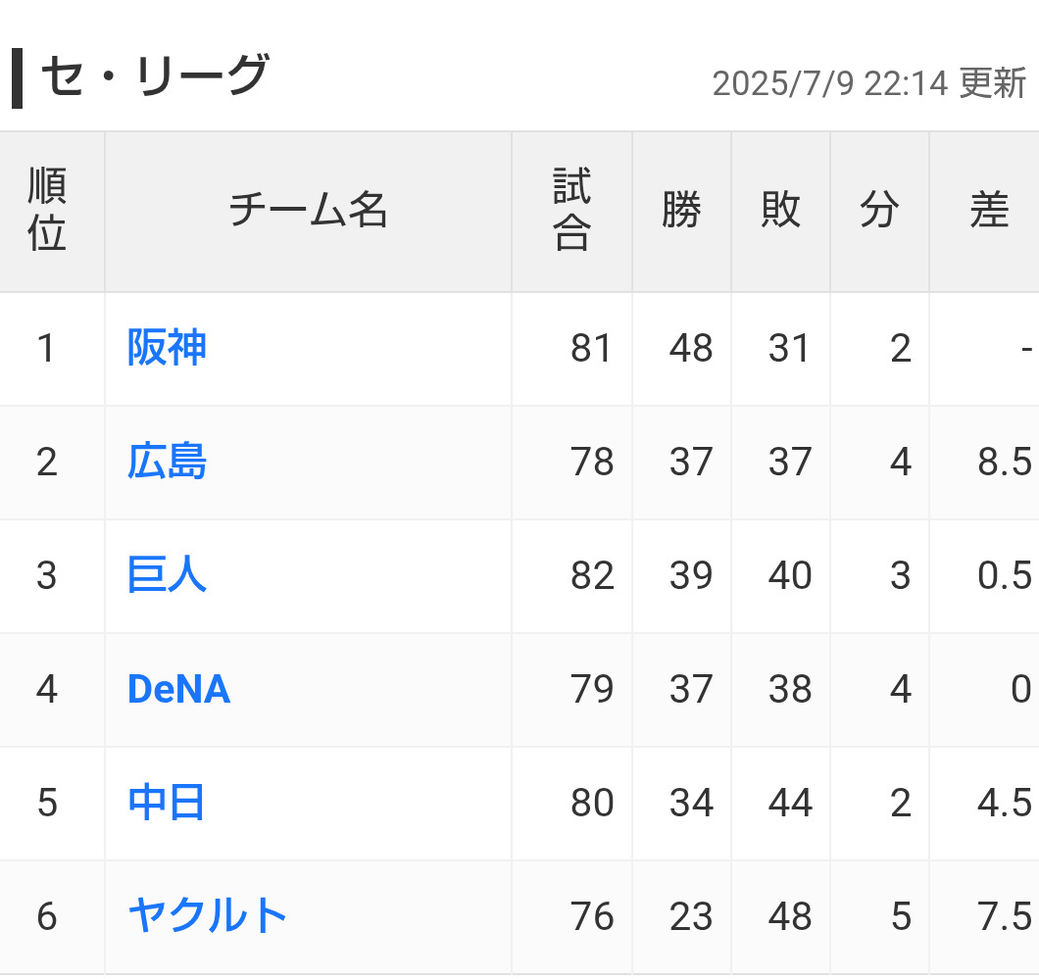The height and width of the screenshot is (979, 1039).
Task: Select the DeNA team link
Action: pyautogui.click(x=178, y=689)
